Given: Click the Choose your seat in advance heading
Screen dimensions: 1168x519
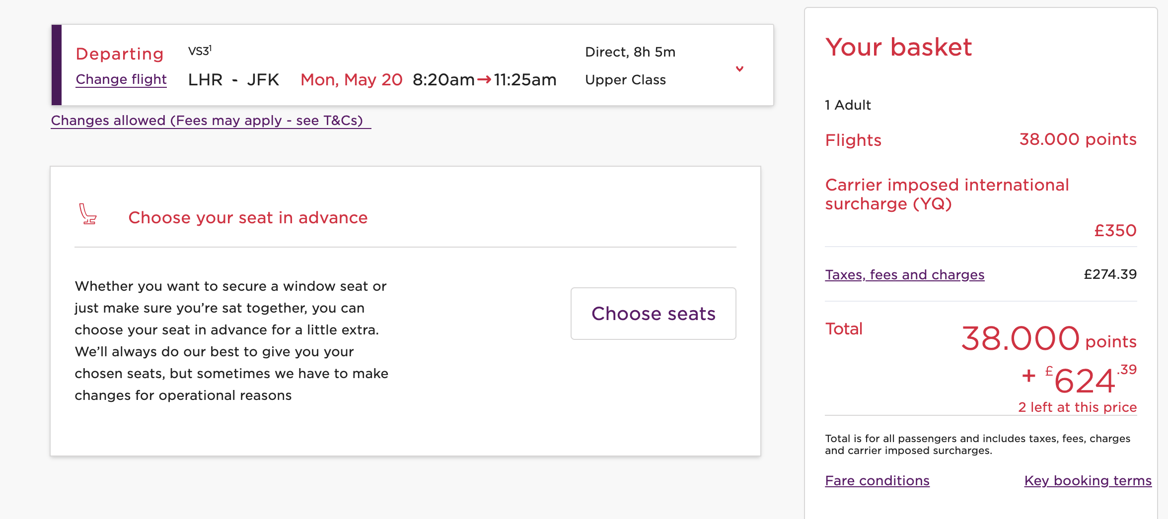Looking at the screenshot, I should 248,218.
